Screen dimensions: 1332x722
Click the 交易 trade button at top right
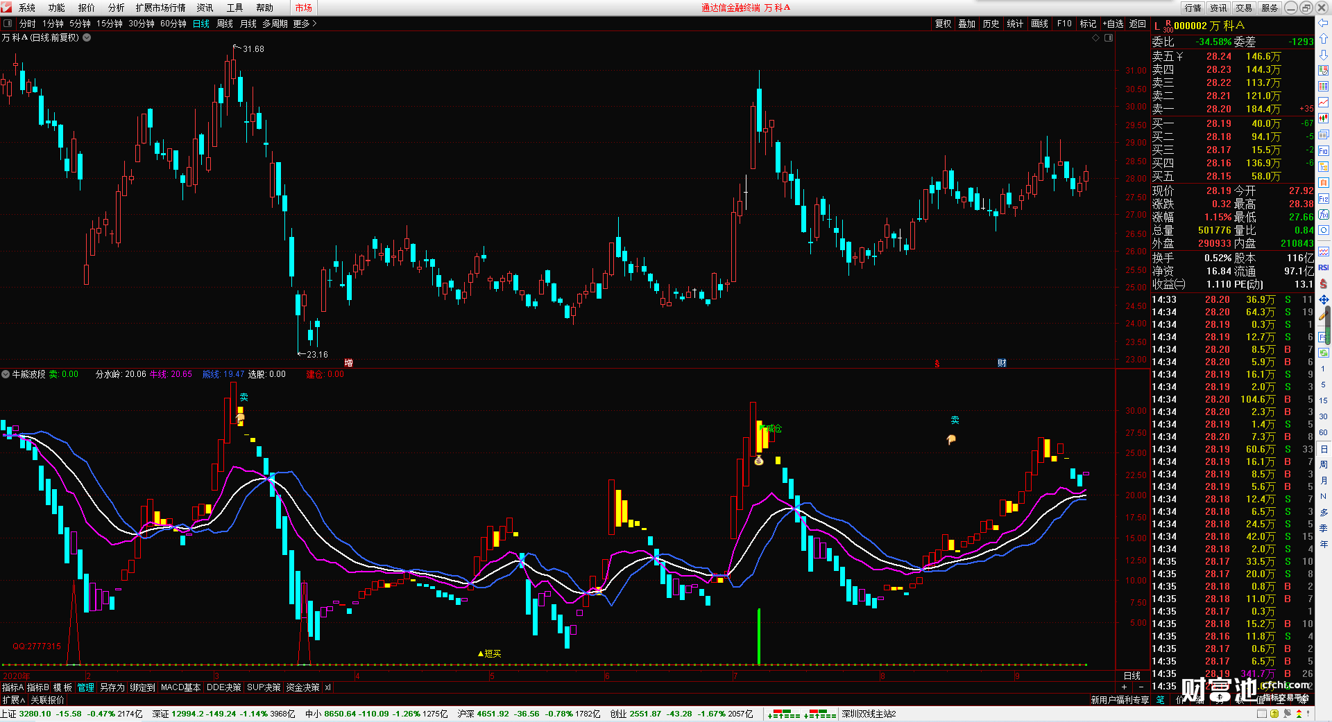click(x=1244, y=8)
